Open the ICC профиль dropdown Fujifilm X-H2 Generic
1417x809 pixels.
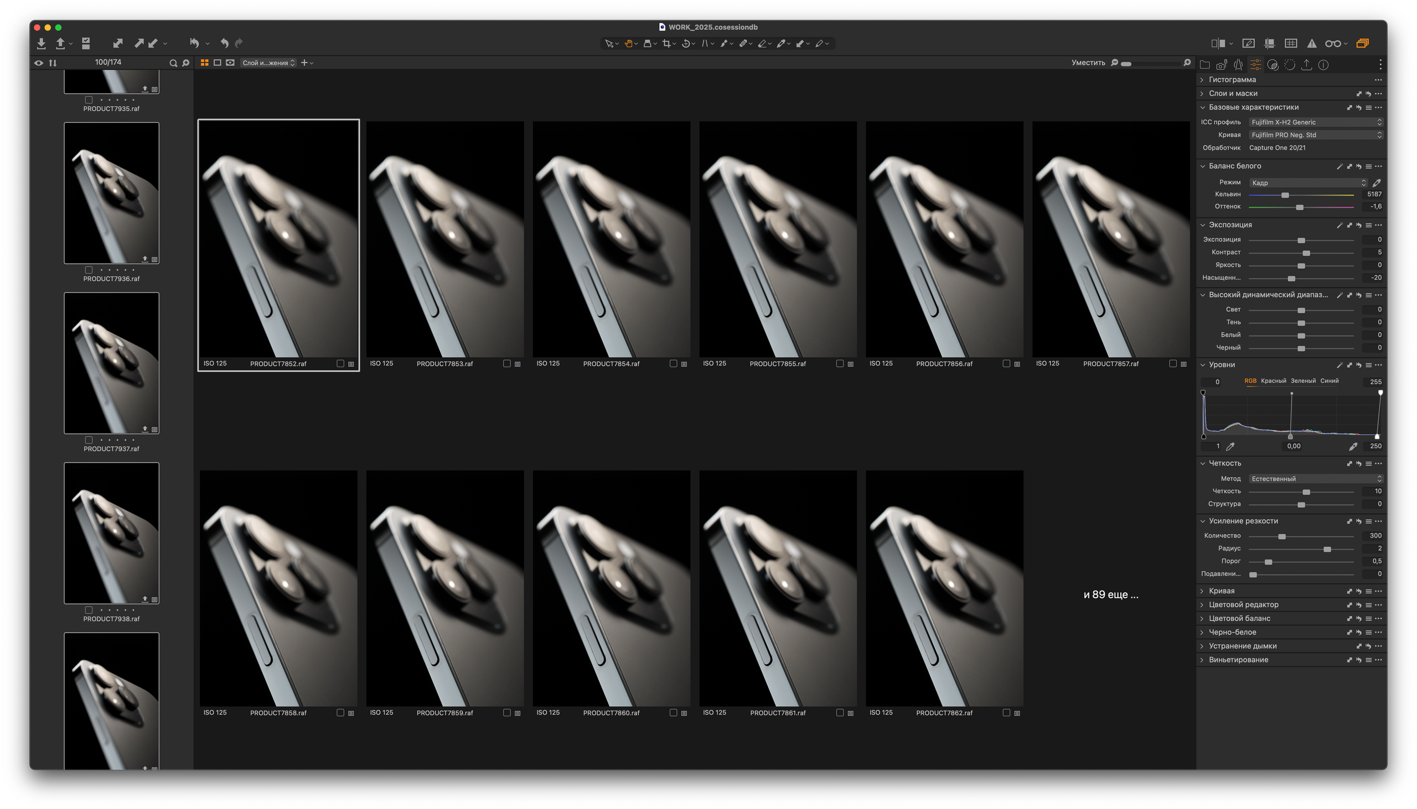[x=1316, y=122]
